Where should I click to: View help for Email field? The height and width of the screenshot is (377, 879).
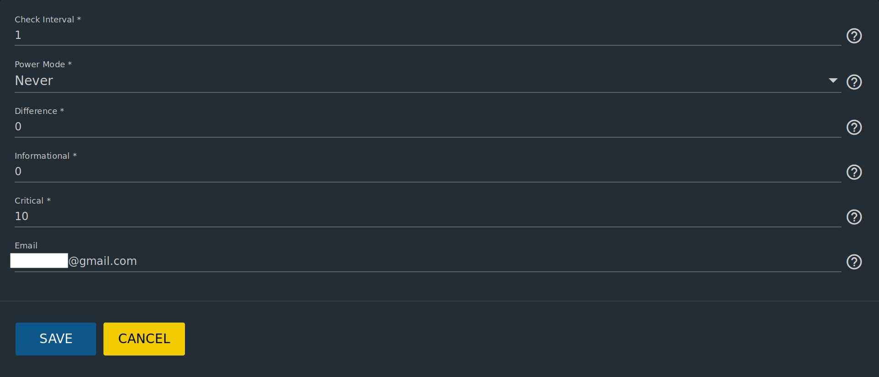tap(854, 262)
